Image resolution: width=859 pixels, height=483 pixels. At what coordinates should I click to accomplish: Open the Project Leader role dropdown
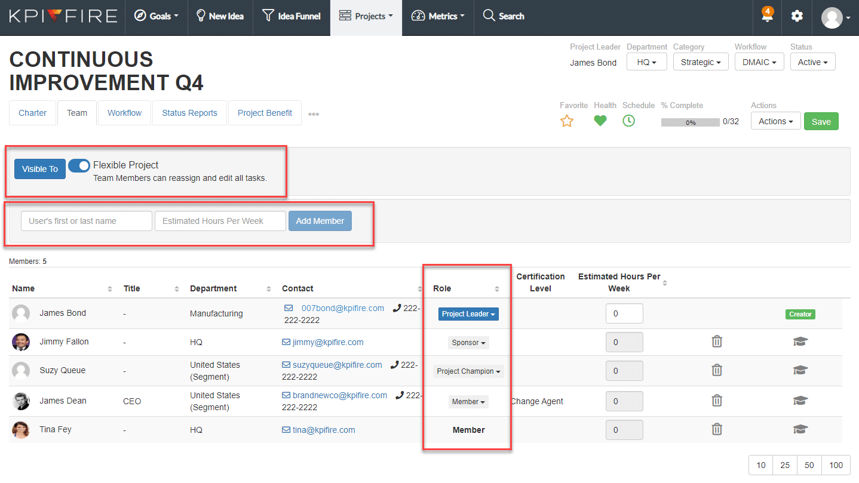click(x=468, y=314)
